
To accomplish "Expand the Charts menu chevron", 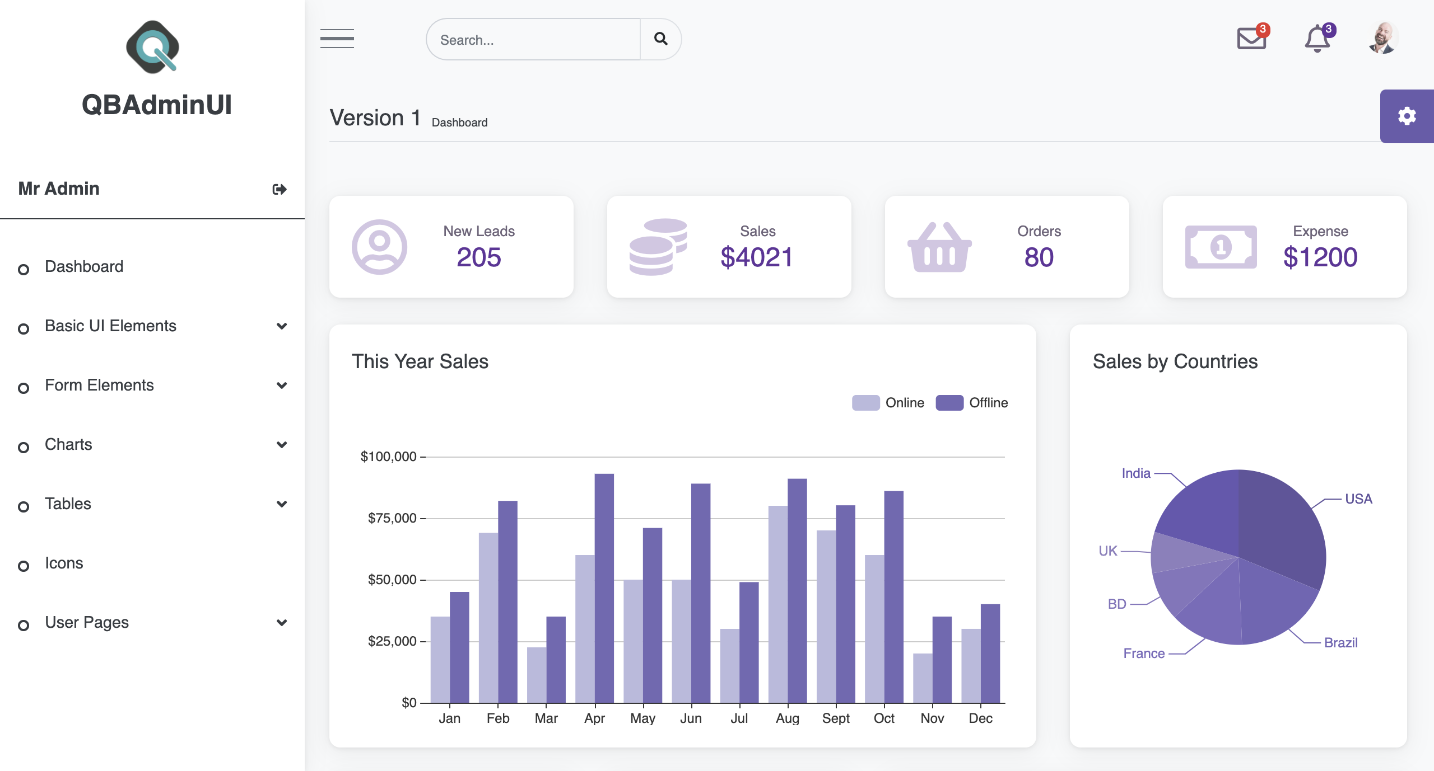I will click(x=282, y=445).
